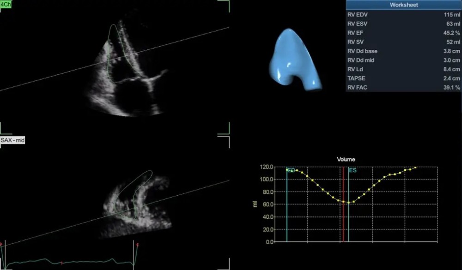Click the RV EF 45.2 % row

coord(403,33)
